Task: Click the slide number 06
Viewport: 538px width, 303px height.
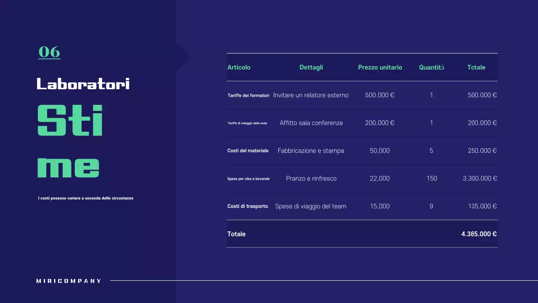Action: pos(49,52)
